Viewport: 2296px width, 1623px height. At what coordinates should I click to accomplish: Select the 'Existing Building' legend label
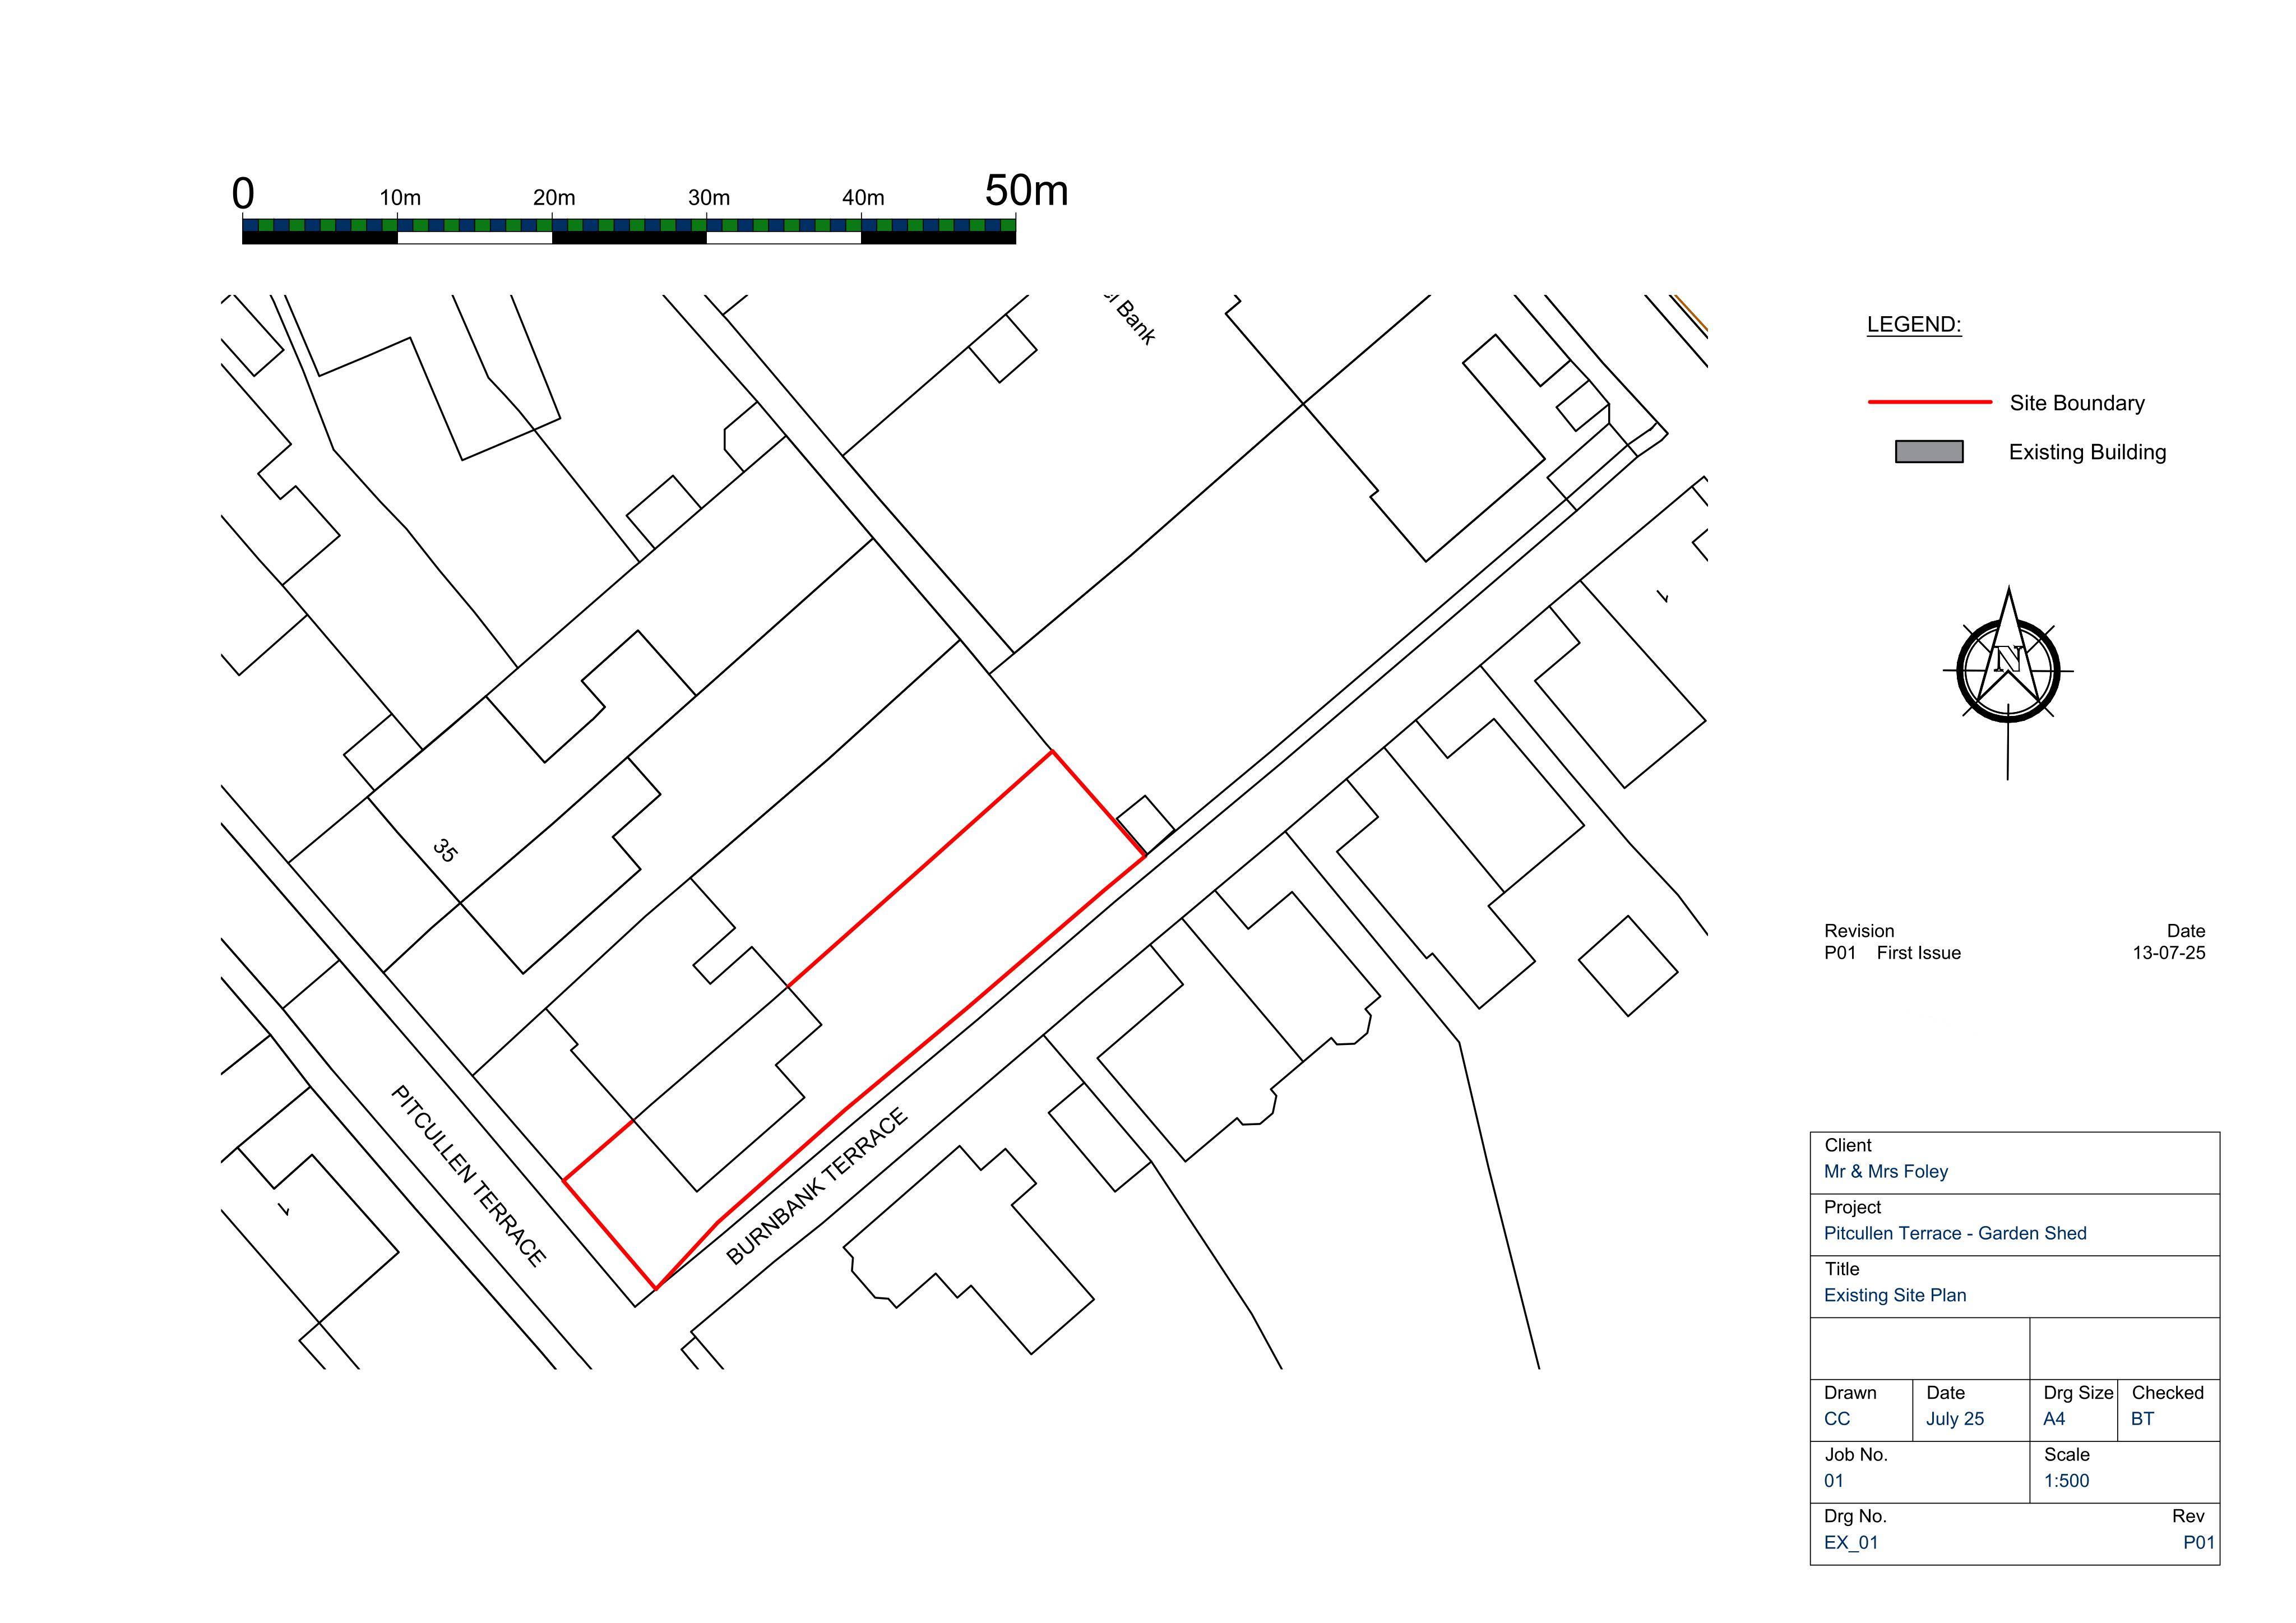(2087, 452)
